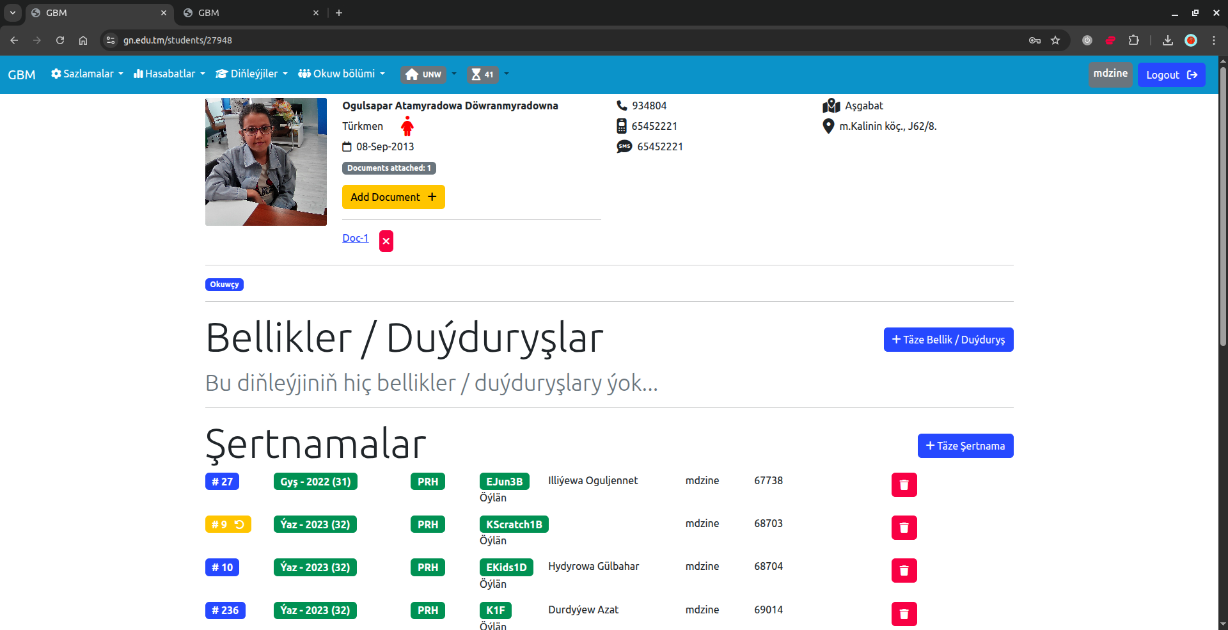Open the Doc-1 link
Image resolution: width=1228 pixels, height=630 pixels.
[355, 238]
